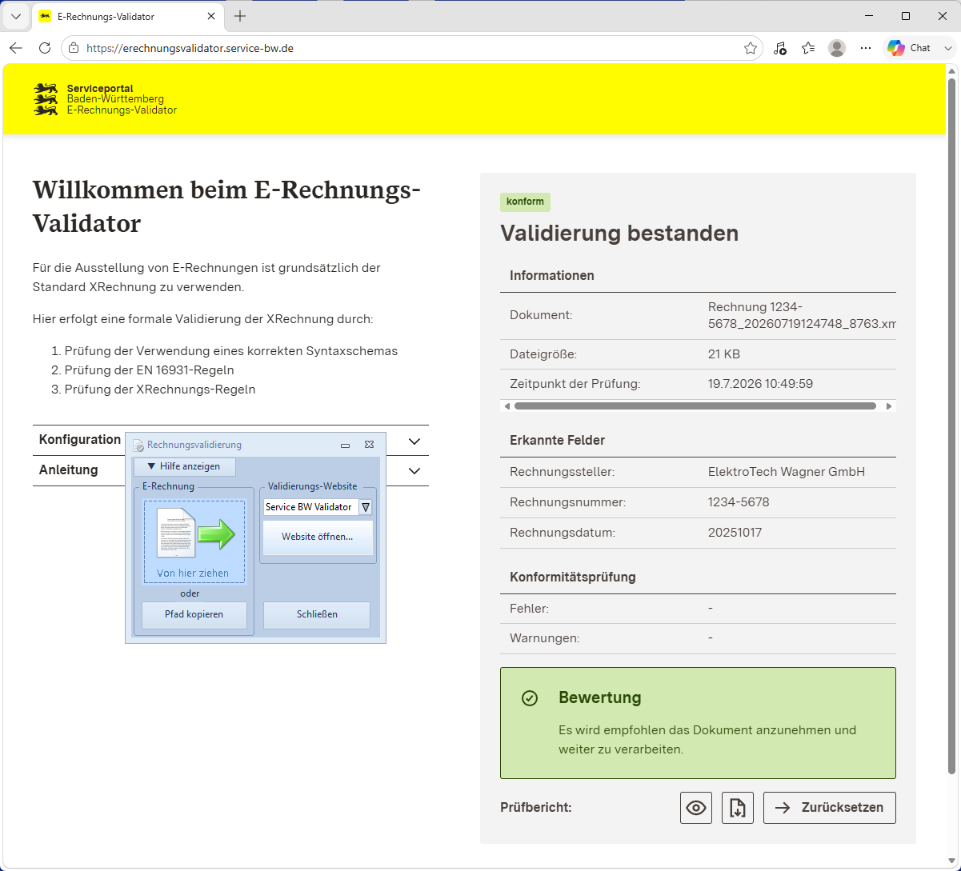Click the Serviceportal header title text
The image size is (961, 871).
tap(100, 89)
